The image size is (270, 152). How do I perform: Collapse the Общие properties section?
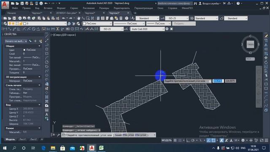[39, 46]
